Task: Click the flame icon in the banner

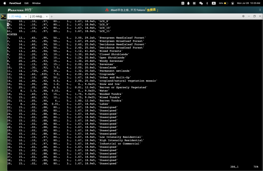Action: [x=107, y=10]
